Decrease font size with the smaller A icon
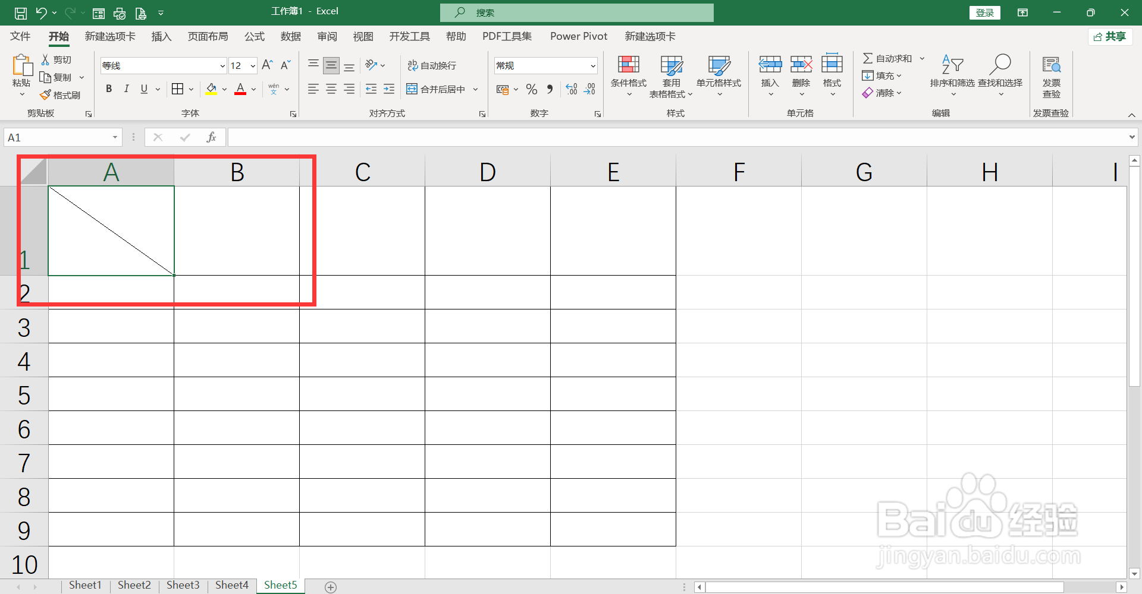 285,65
